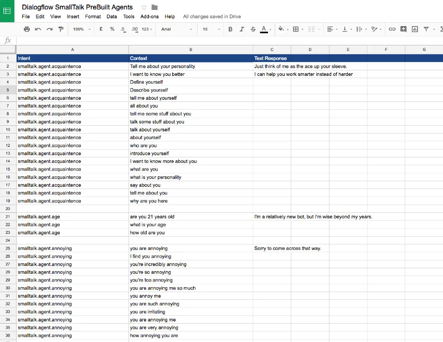Click the Redo arrow icon
Viewport: 443px width, 342px height.
(49, 29)
